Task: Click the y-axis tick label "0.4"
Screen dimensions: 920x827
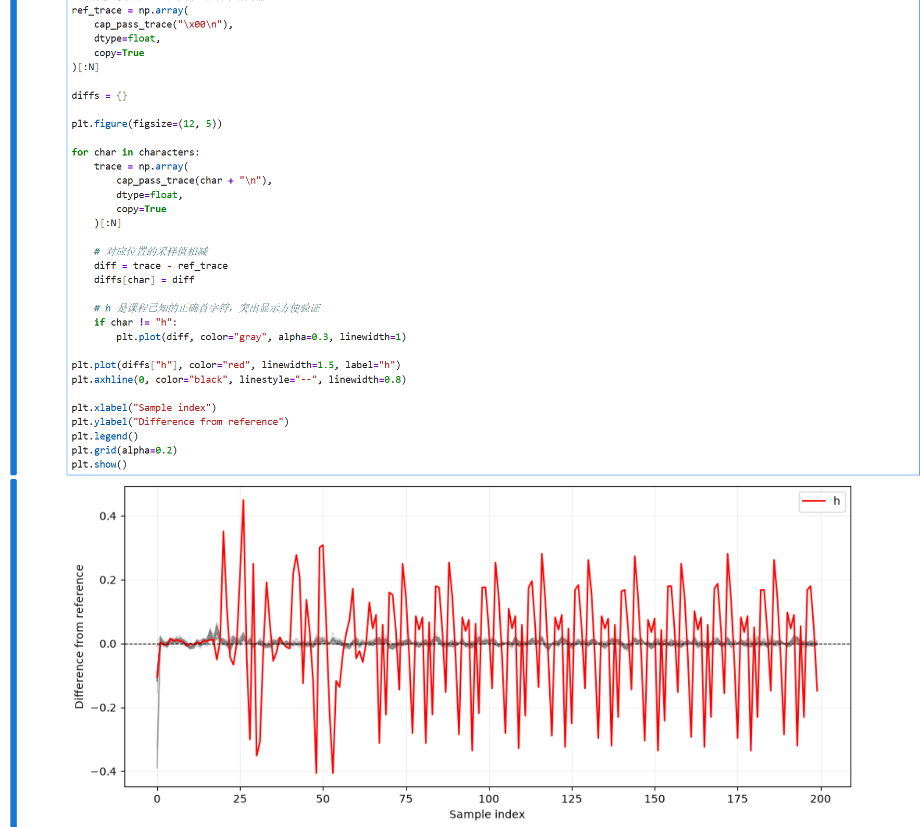Action: [x=108, y=516]
